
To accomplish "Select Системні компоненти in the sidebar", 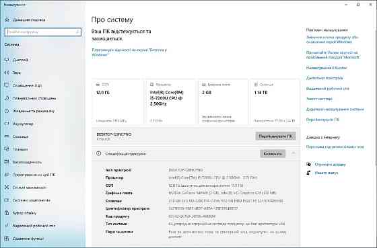I will (32, 200).
